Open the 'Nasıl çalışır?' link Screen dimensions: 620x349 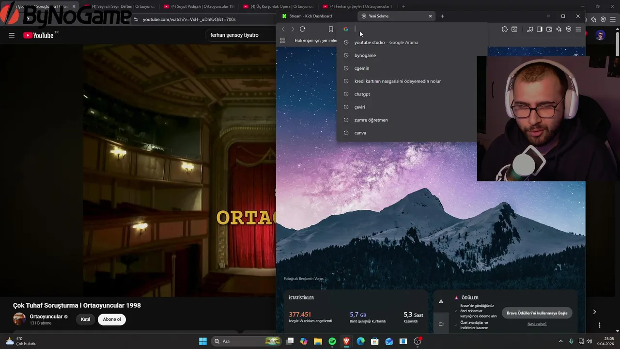pos(537,324)
